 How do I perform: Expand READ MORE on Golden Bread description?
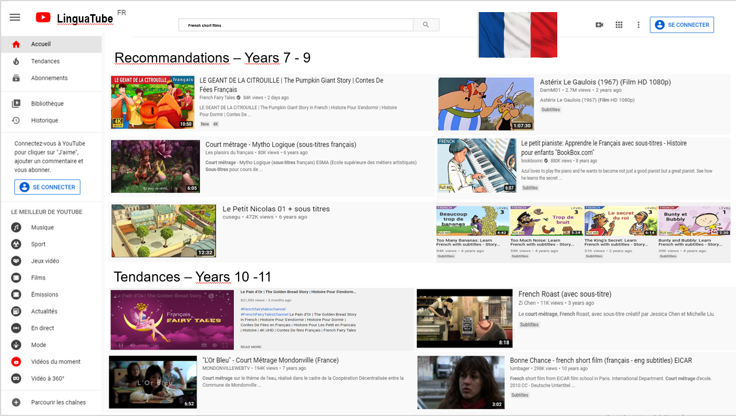coord(251,347)
